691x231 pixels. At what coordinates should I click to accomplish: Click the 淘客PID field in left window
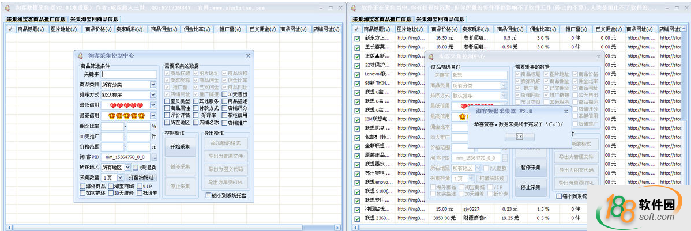(x=126, y=157)
